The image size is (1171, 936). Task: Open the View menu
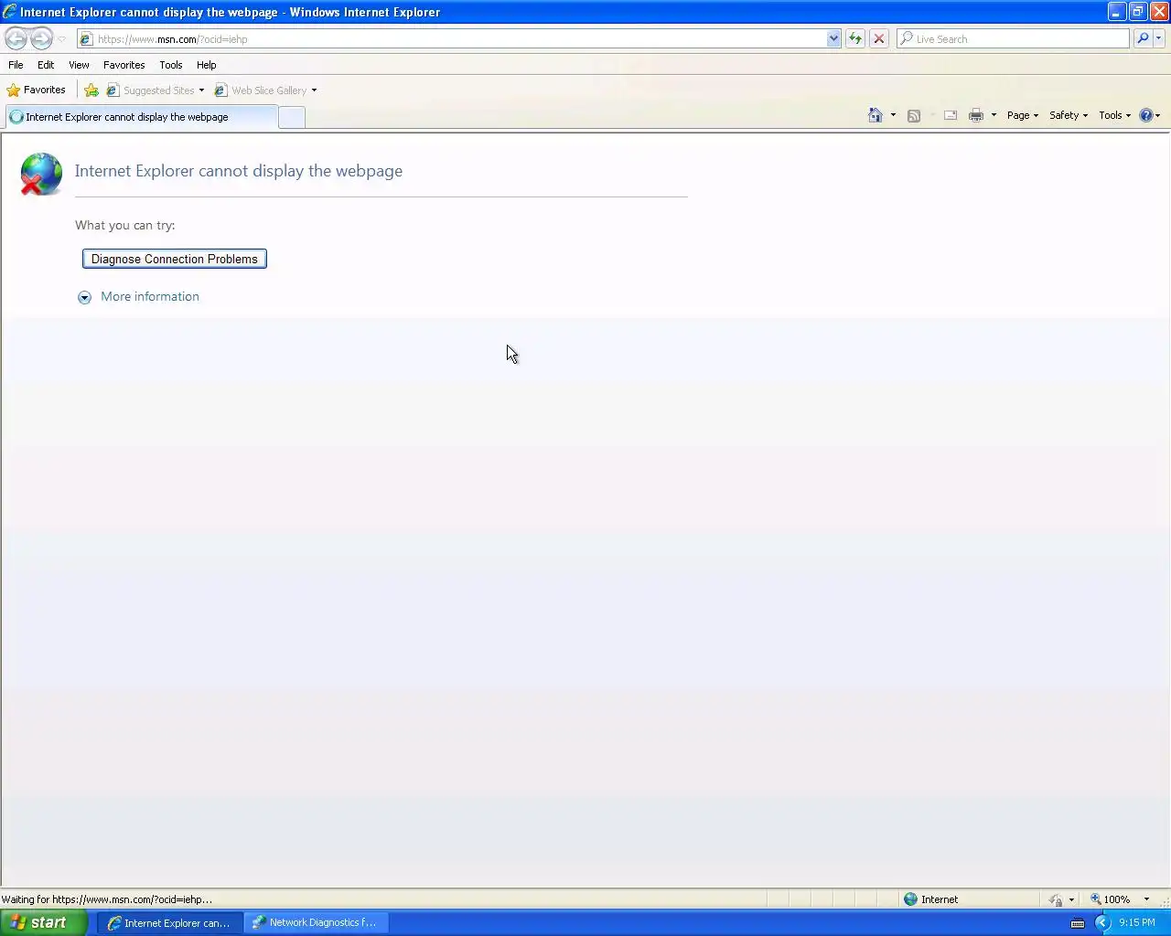click(x=79, y=65)
